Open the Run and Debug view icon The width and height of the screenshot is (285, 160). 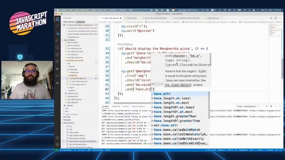57,40
